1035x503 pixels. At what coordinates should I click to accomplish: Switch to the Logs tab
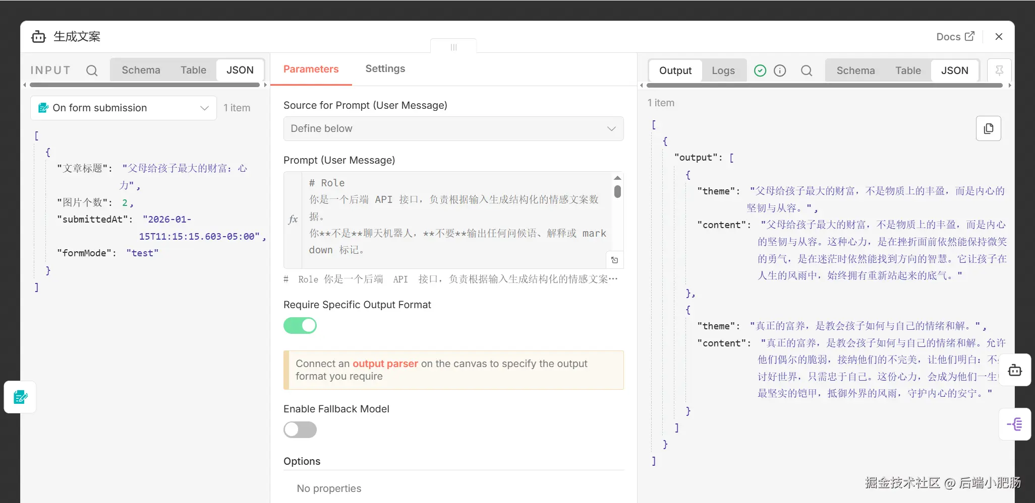(x=723, y=71)
